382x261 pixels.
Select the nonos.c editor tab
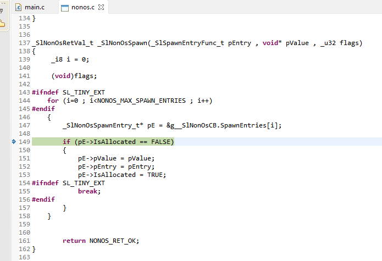(x=83, y=7)
